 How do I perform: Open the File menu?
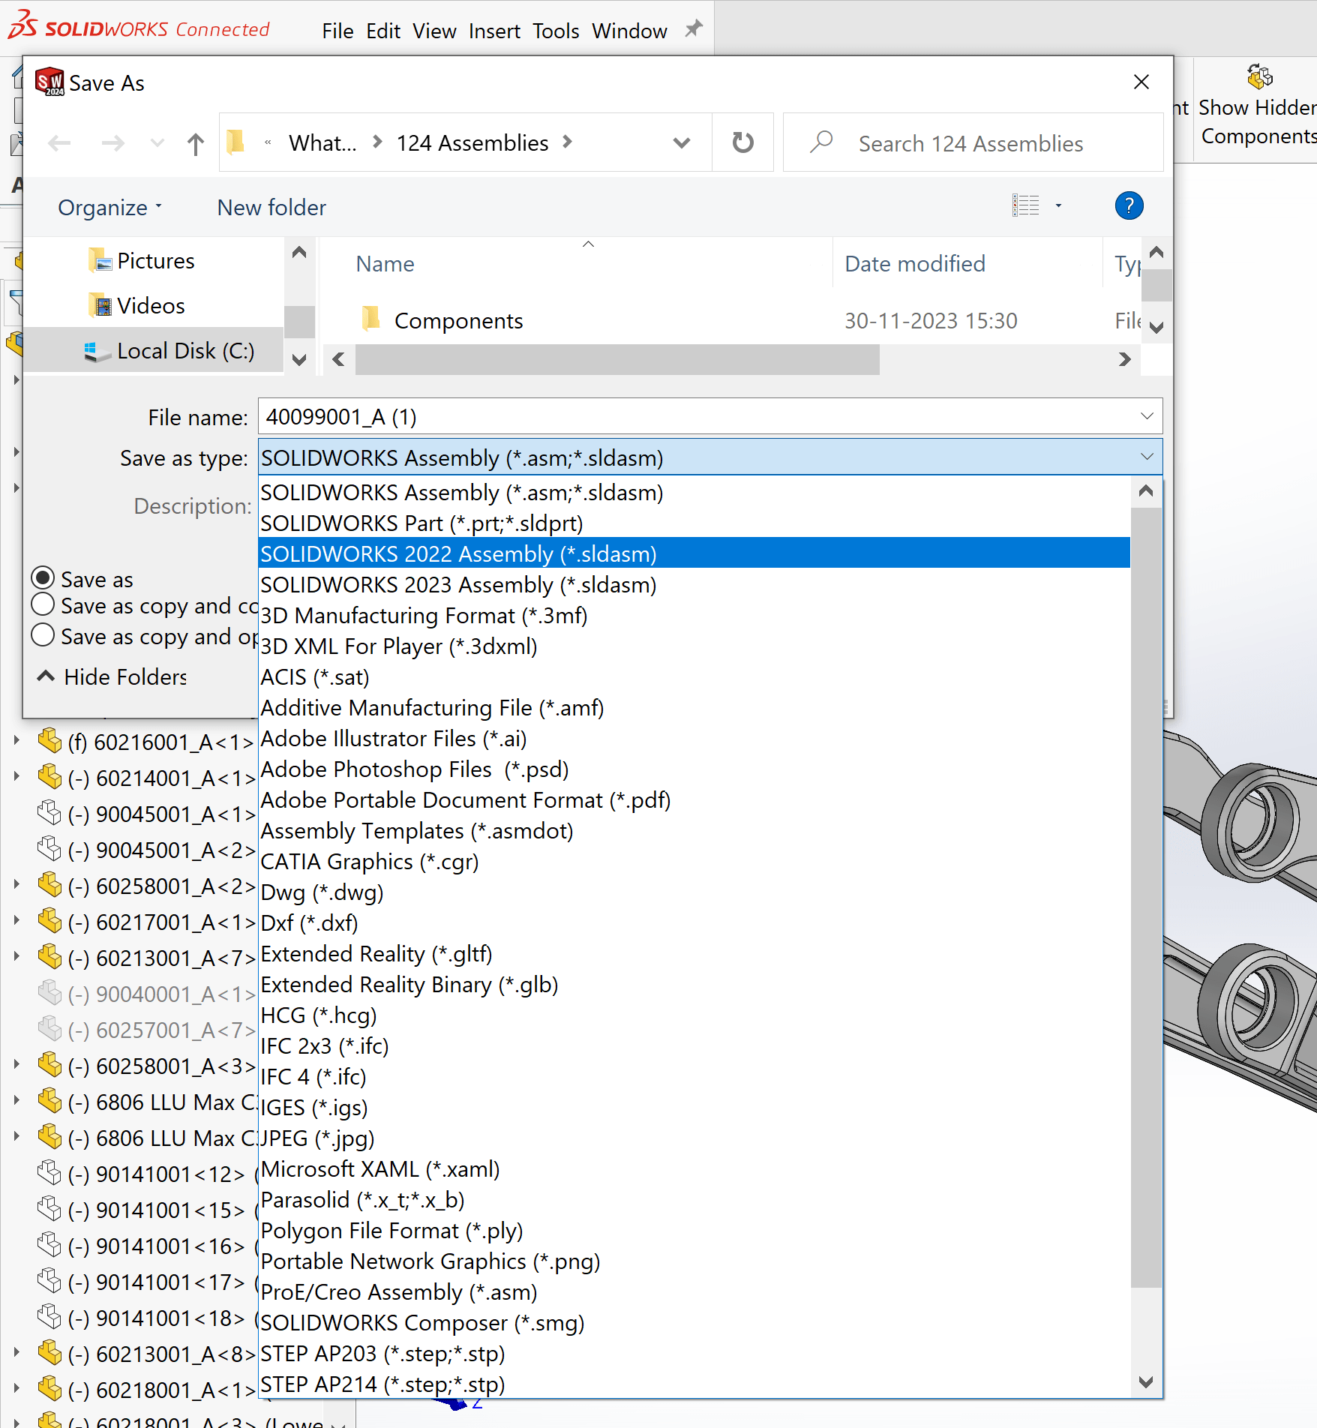tap(337, 31)
